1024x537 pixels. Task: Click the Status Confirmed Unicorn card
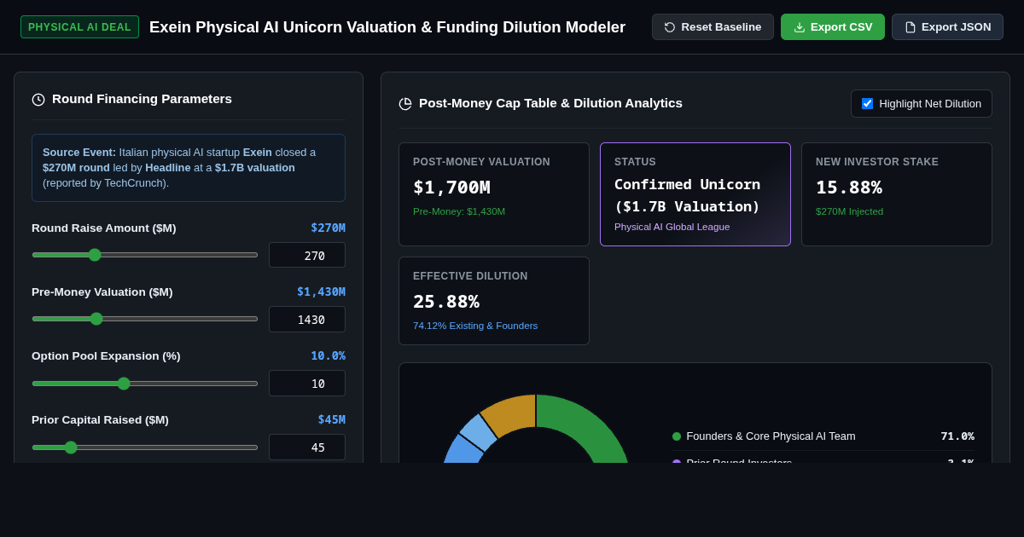click(695, 194)
